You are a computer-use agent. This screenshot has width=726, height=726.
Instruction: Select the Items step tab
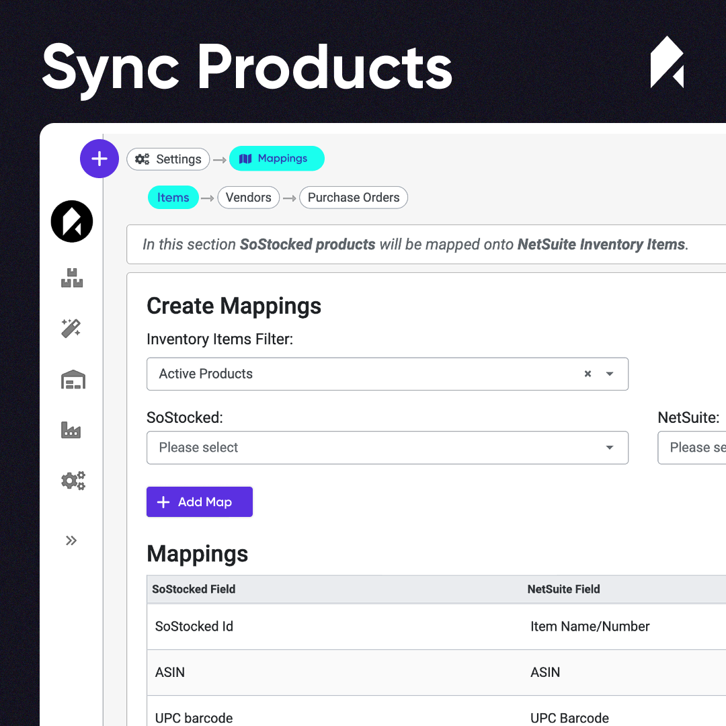click(x=173, y=198)
